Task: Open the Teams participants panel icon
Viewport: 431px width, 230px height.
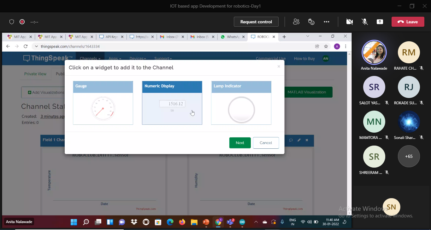Action: point(296,22)
